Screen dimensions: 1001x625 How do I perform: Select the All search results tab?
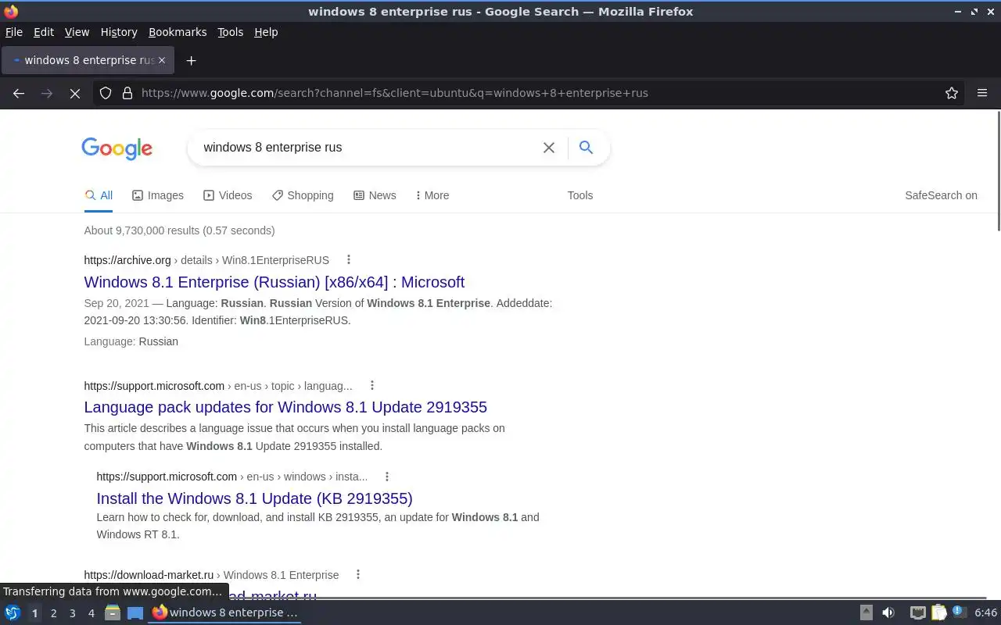pos(99,195)
